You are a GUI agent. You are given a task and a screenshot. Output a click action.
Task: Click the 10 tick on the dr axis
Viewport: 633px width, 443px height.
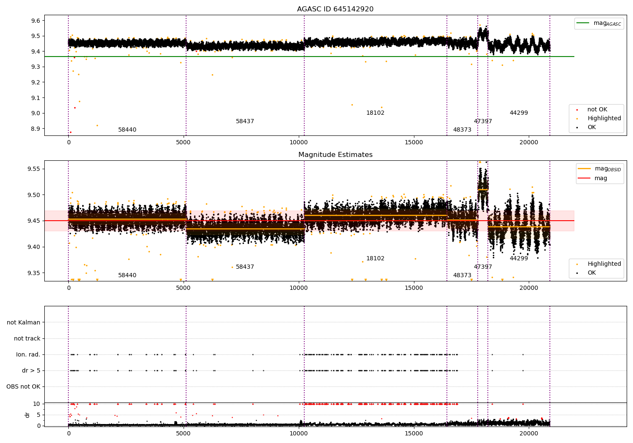click(x=37, y=404)
